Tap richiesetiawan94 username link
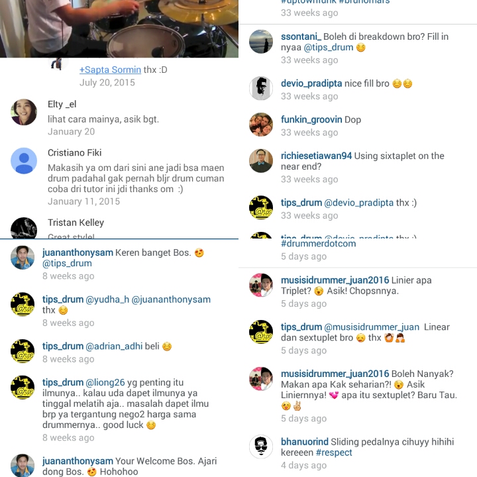This screenshot has height=477, width=477. tap(317, 156)
